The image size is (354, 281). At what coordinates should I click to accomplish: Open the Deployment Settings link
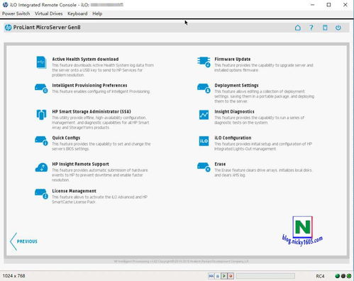pos(236,86)
